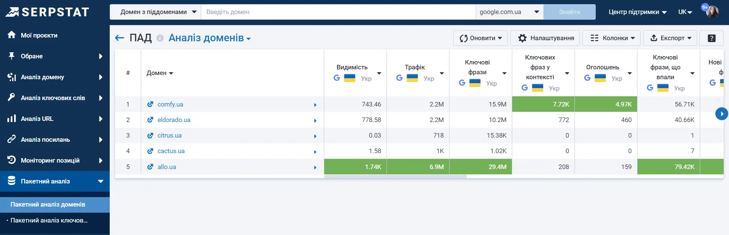Open the help question mark button
This screenshot has width=729, height=235.
712,38
